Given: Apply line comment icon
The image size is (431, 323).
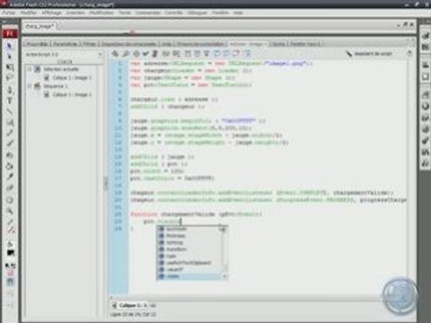Looking at the screenshot, I should coord(226,54).
